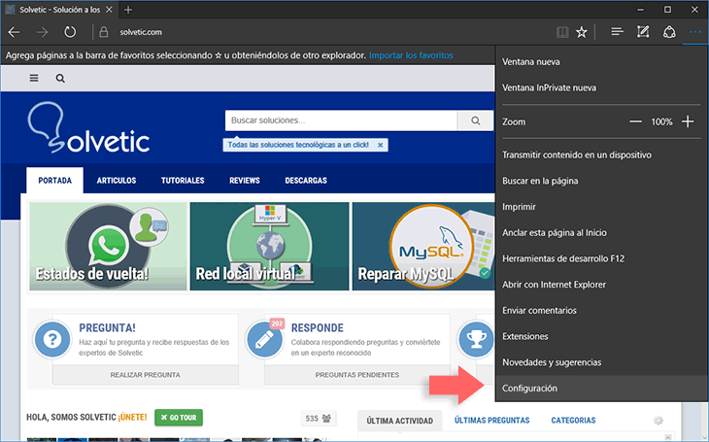This screenshot has height=442, width=709.
Task: Click the trophy circle icon
Action: pos(476,339)
